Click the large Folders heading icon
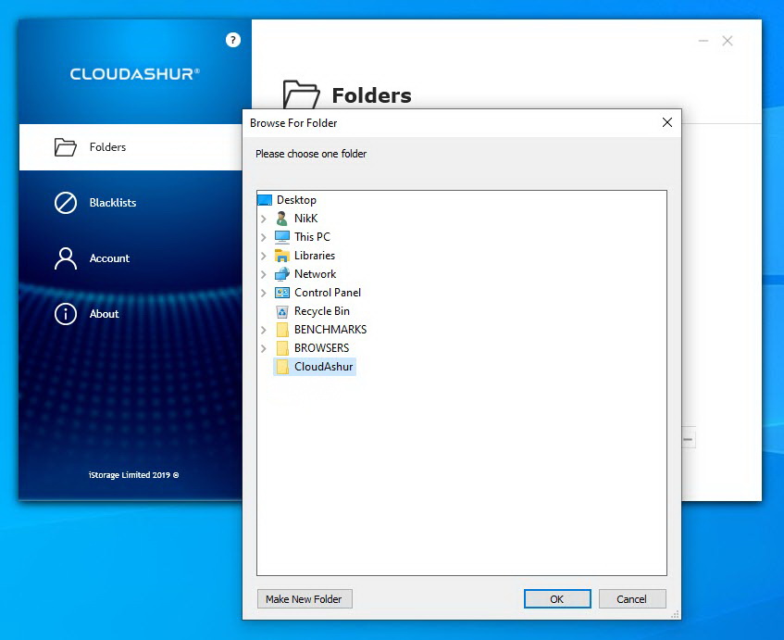 point(301,94)
